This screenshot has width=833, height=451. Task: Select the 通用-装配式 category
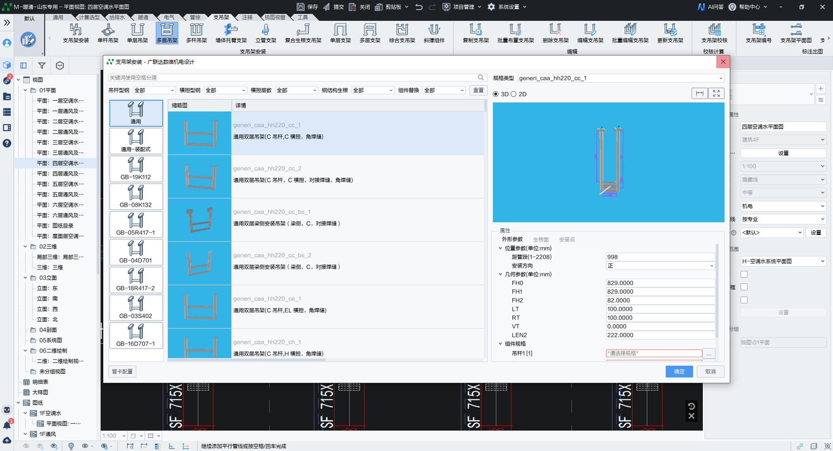[x=136, y=141]
